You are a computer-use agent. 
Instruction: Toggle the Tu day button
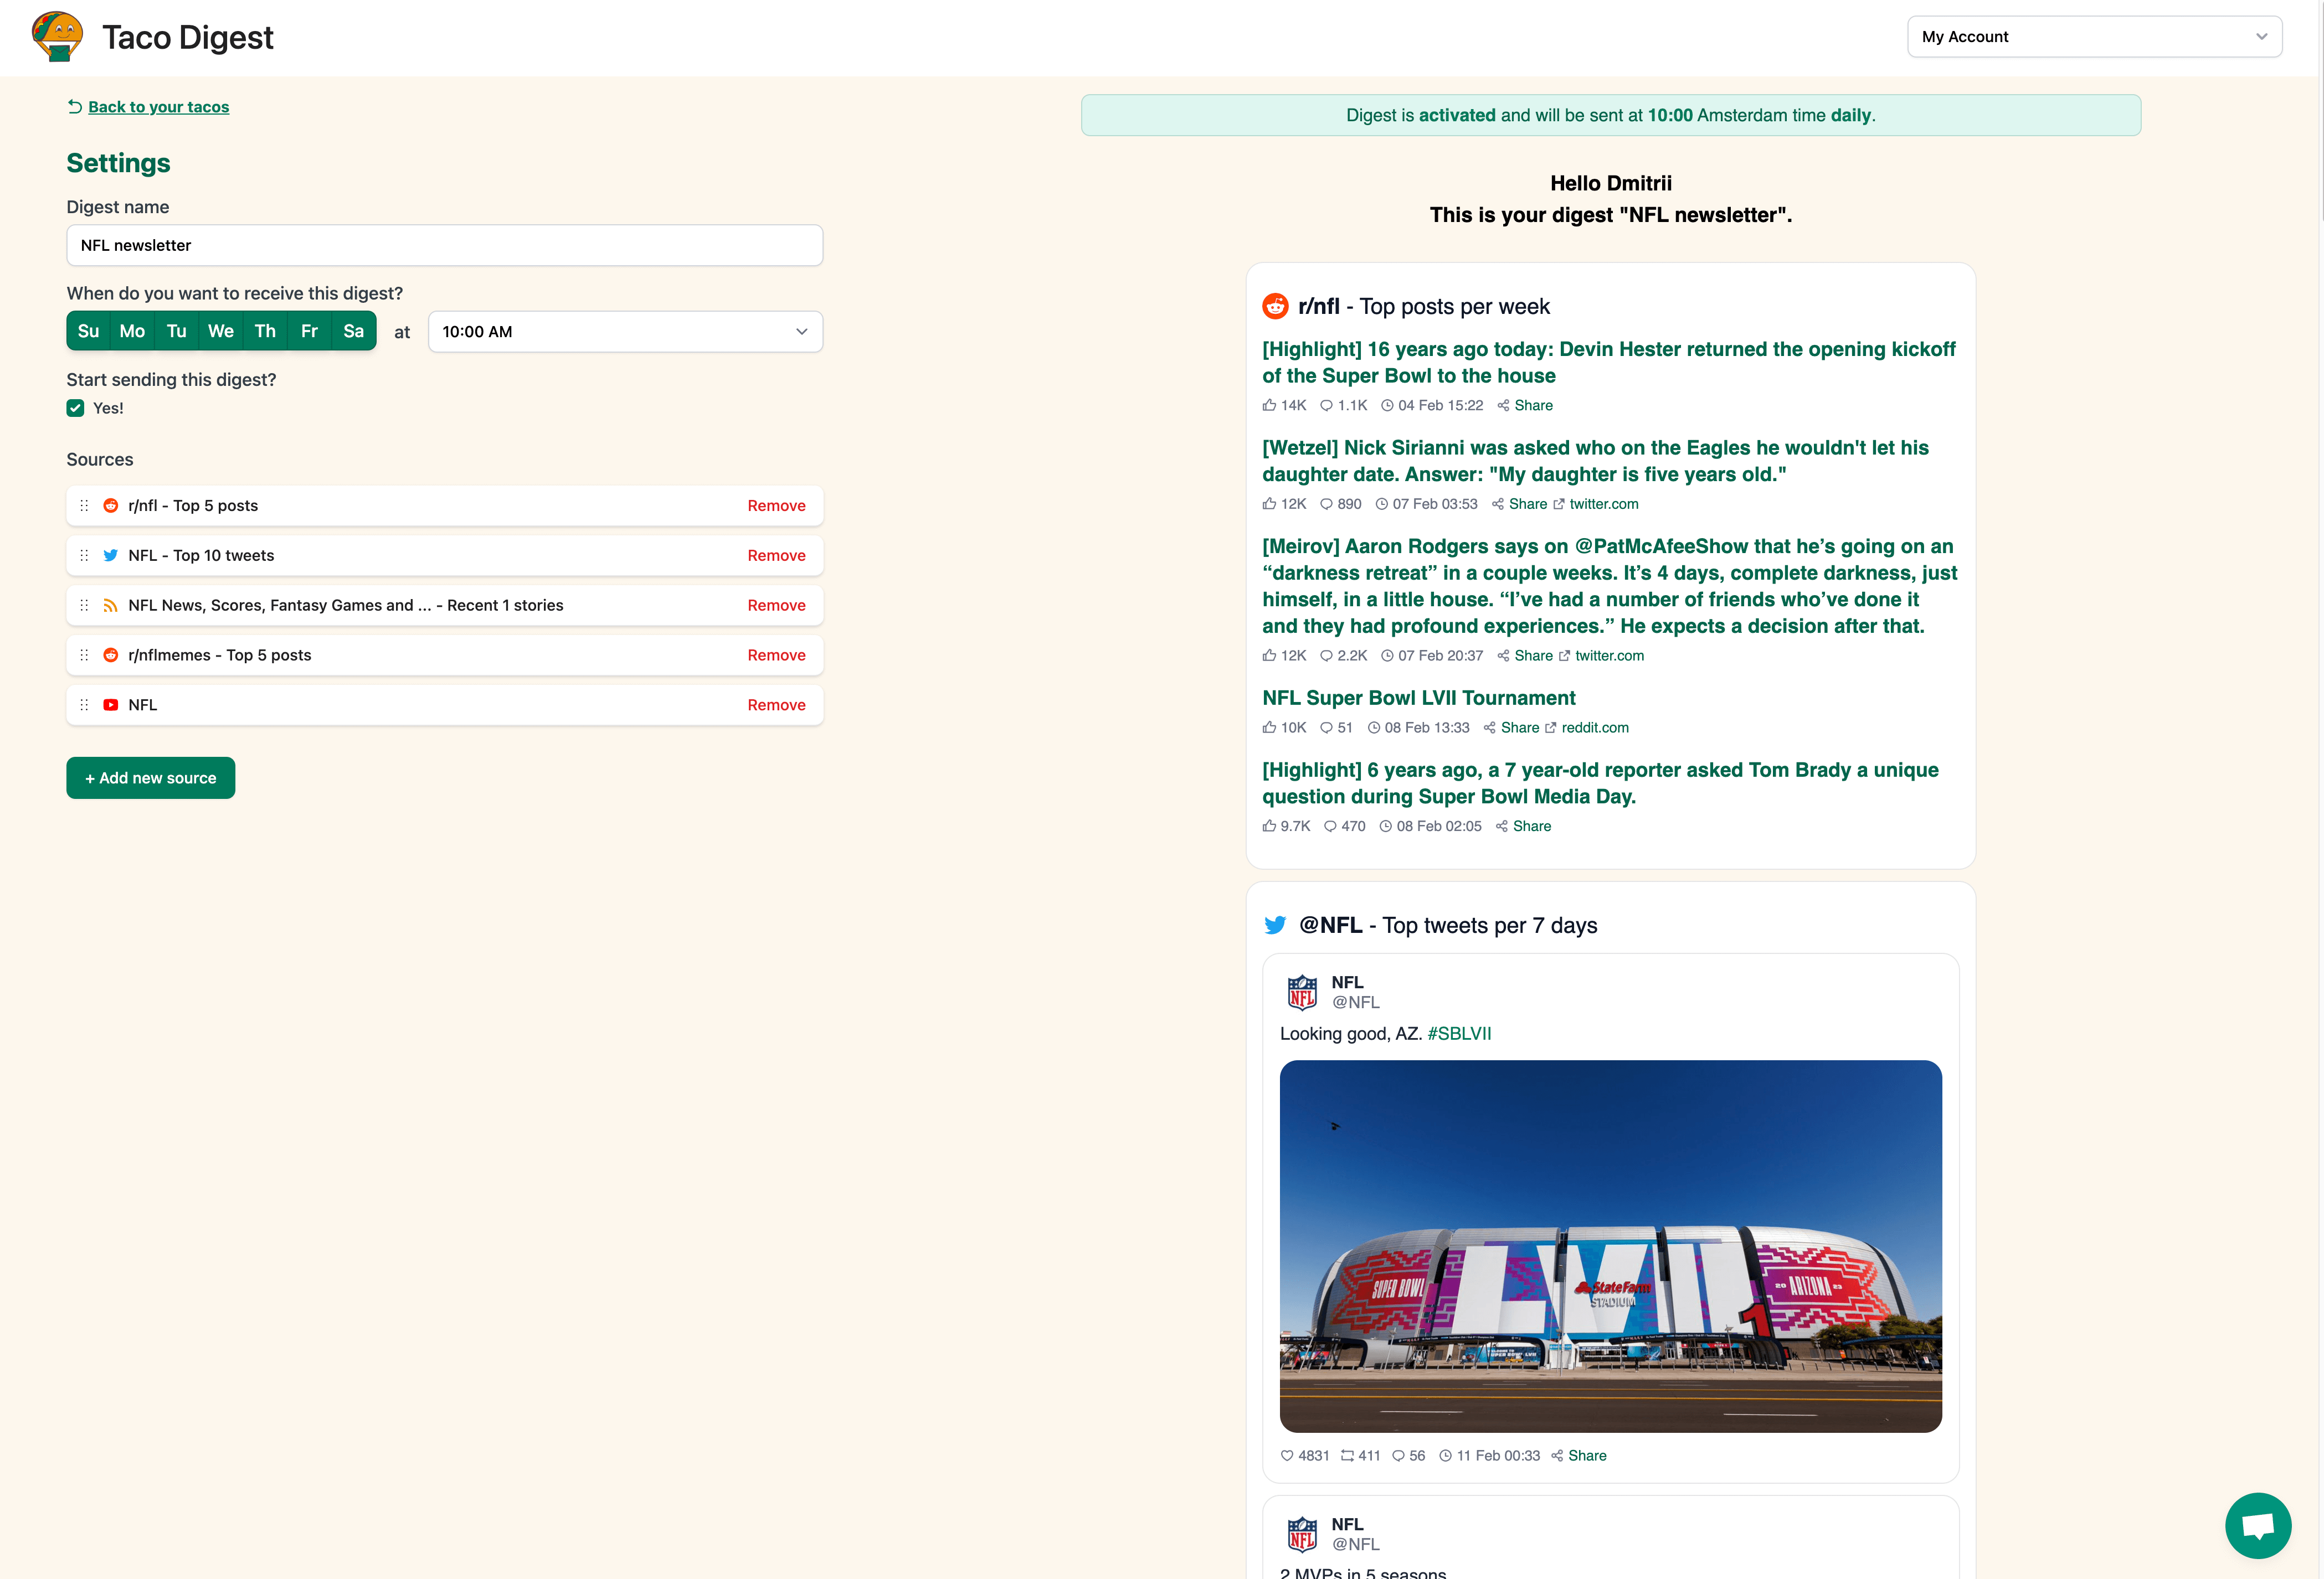coord(177,331)
